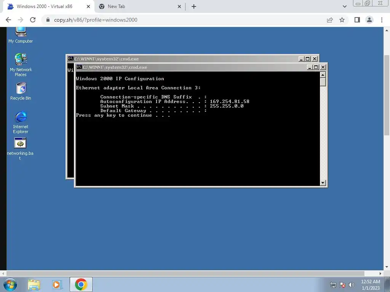
Task: Click Chrome back navigation arrow
Action: pos(8,20)
